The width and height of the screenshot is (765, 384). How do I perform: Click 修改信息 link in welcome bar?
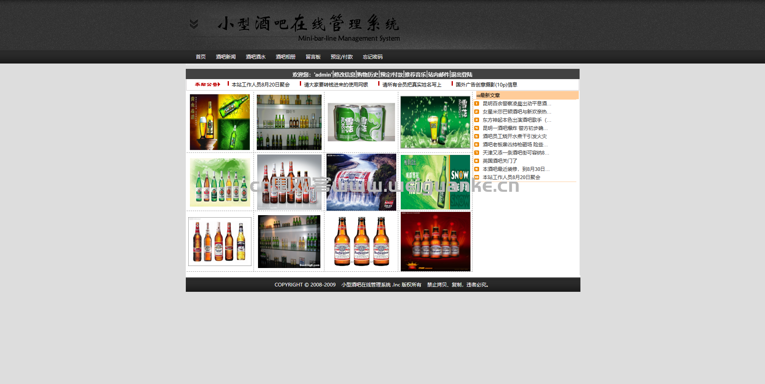[x=345, y=75]
